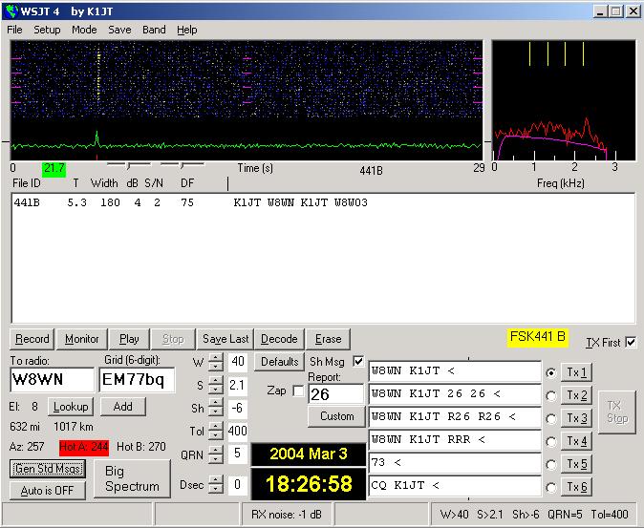Save the last recording
Viewport: 644px width, 528px height.
225,339
